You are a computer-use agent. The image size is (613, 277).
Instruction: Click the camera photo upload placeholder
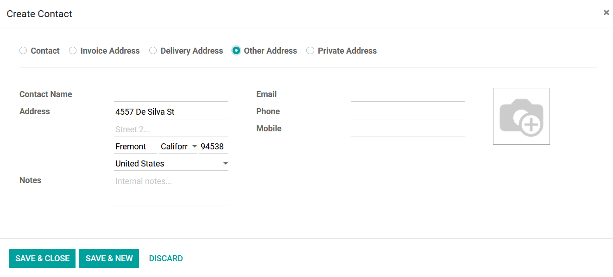(x=521, y=116)
